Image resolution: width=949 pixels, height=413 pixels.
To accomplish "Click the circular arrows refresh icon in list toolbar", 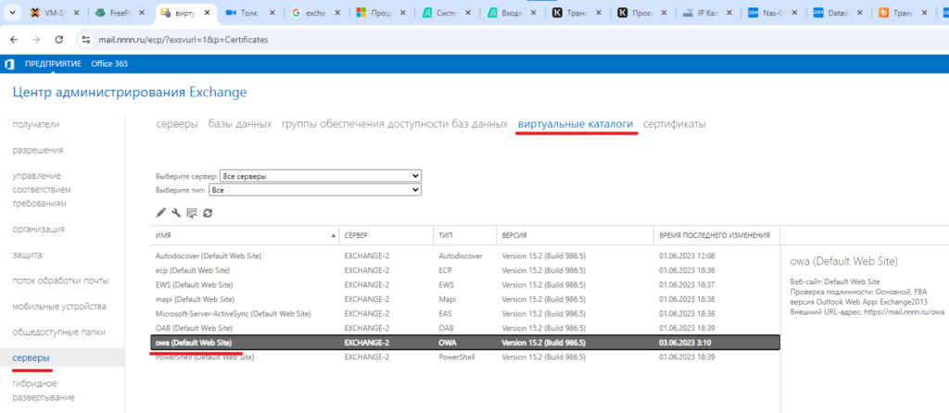I will tap(208, 213).
